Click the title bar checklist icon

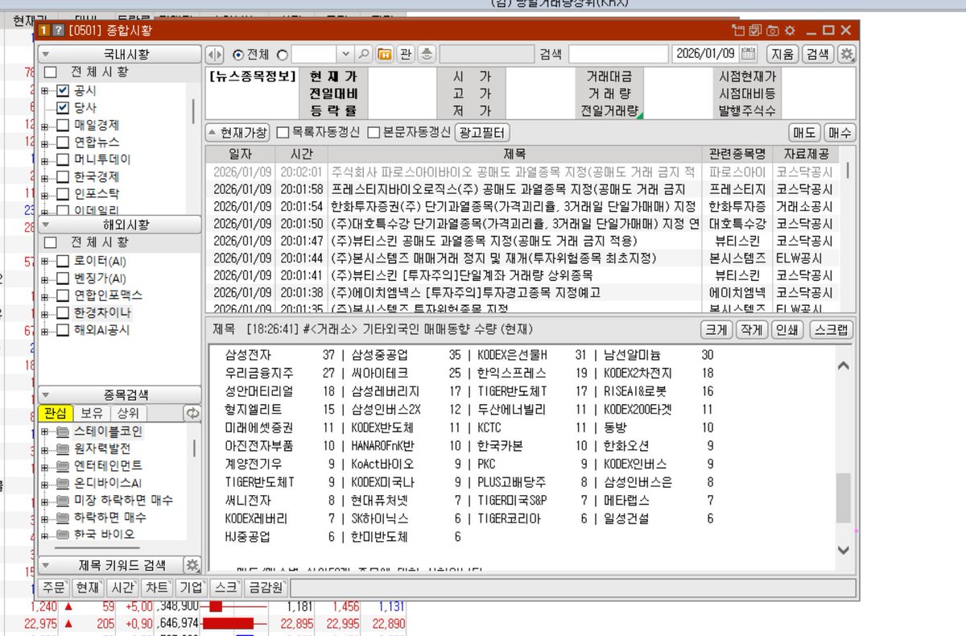(x=755, y=31)
